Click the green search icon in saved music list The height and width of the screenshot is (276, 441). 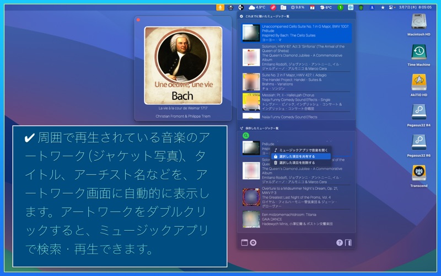click(246, 136)
